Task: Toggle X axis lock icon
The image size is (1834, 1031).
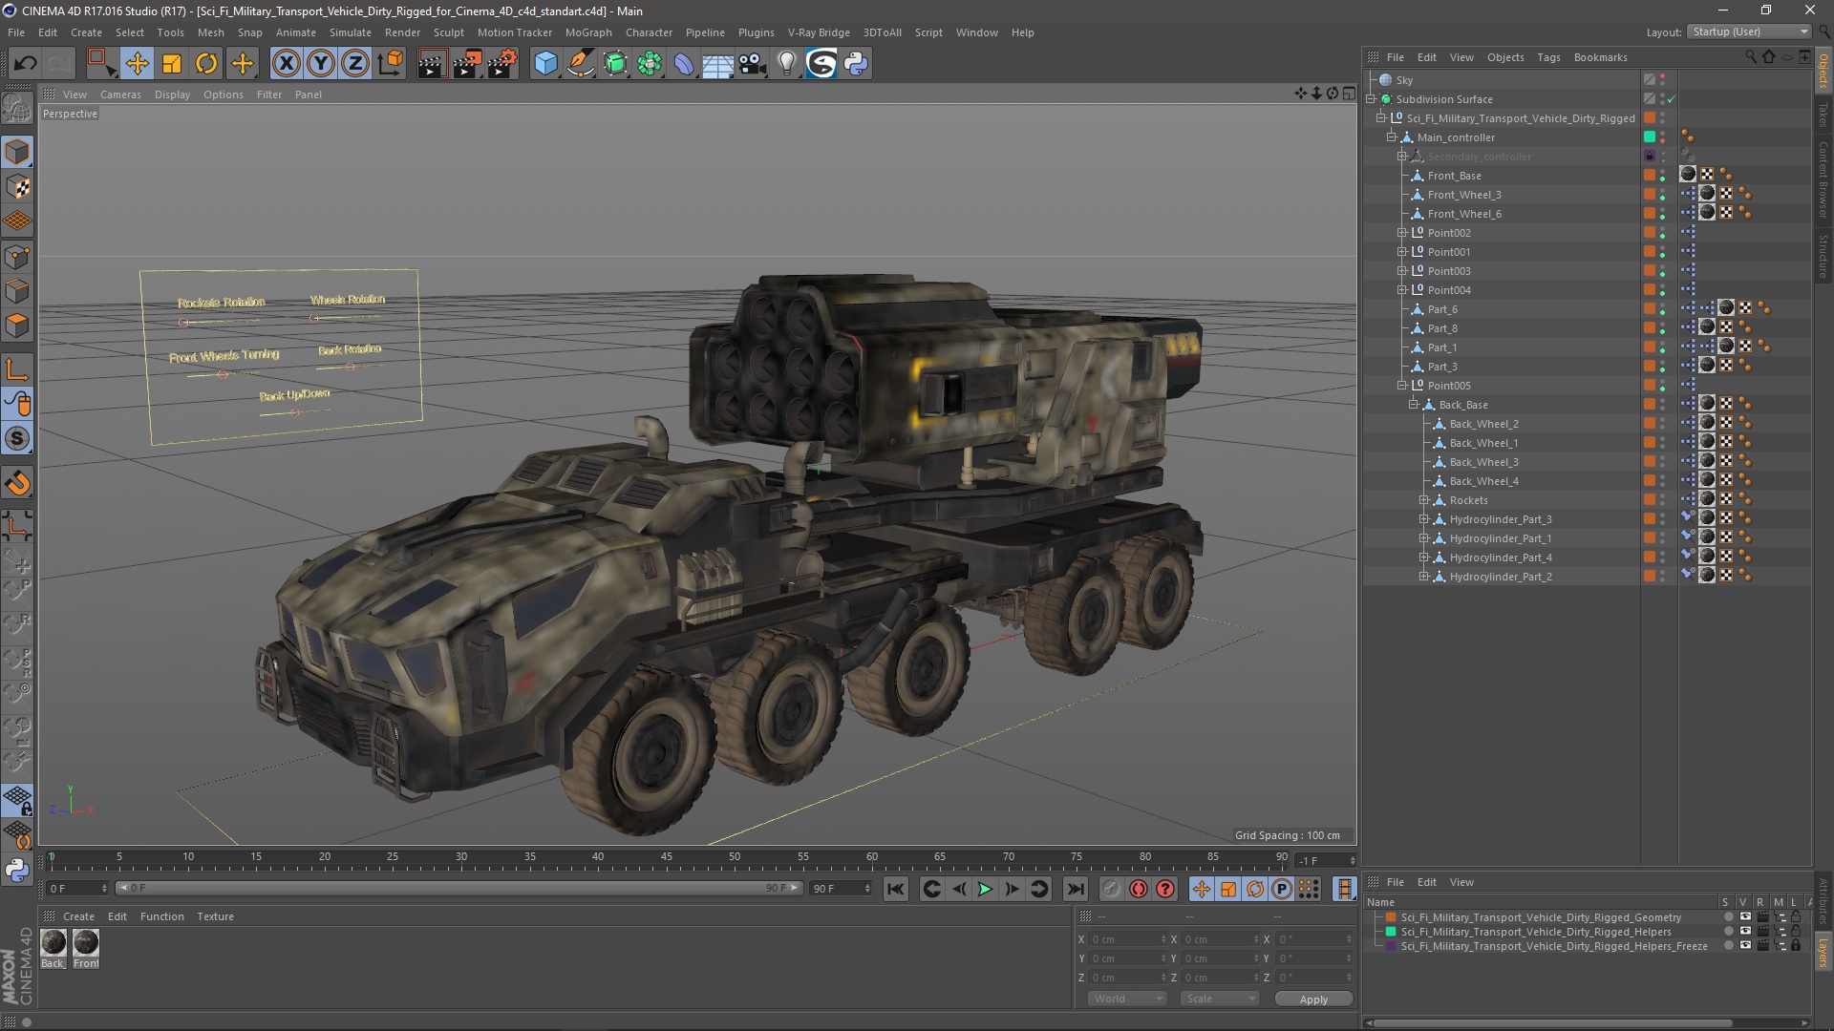Action: (x=286, y=64)
